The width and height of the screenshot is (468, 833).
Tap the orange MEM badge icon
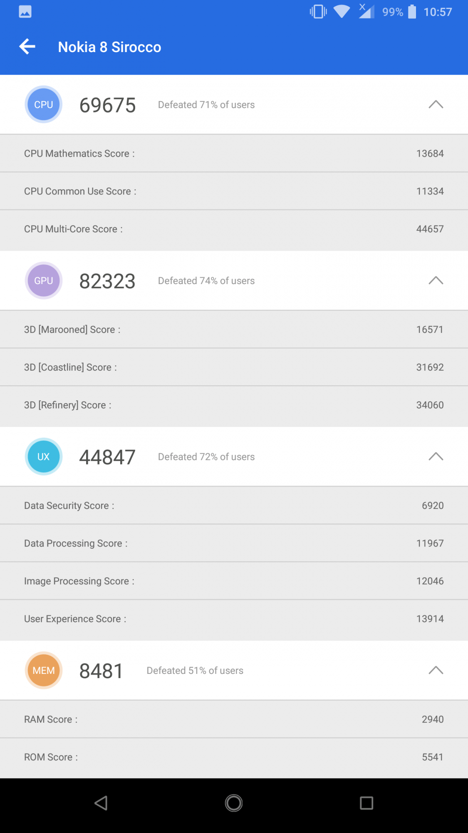[x=44, y=670]
